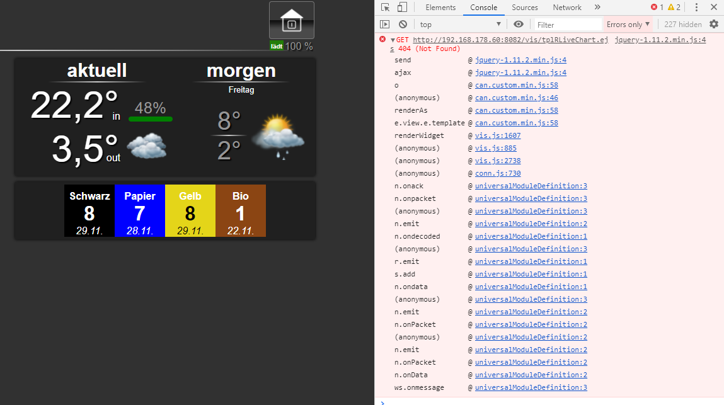Show the console sidebar panel icon

click(384, 25)
